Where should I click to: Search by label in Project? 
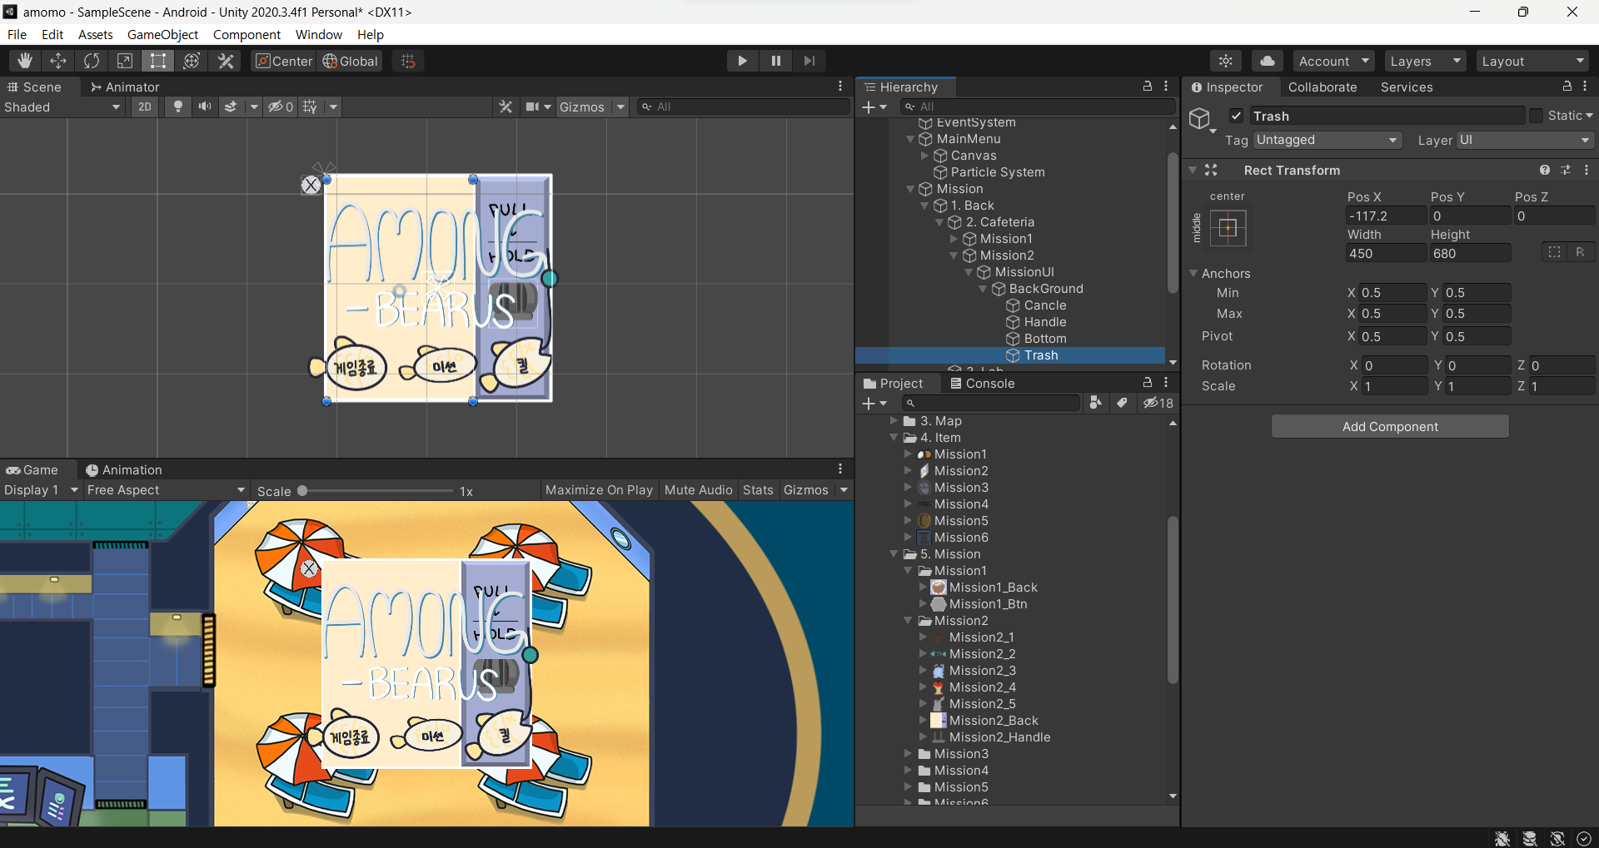(1122, 403)
